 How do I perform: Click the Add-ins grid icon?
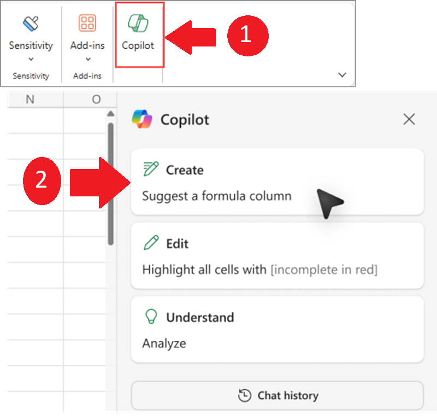87,24
